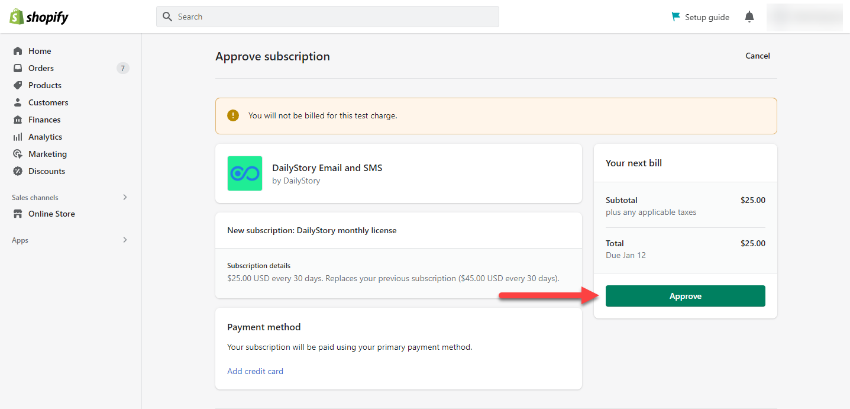Open the blurred account menu

point(804,17)
